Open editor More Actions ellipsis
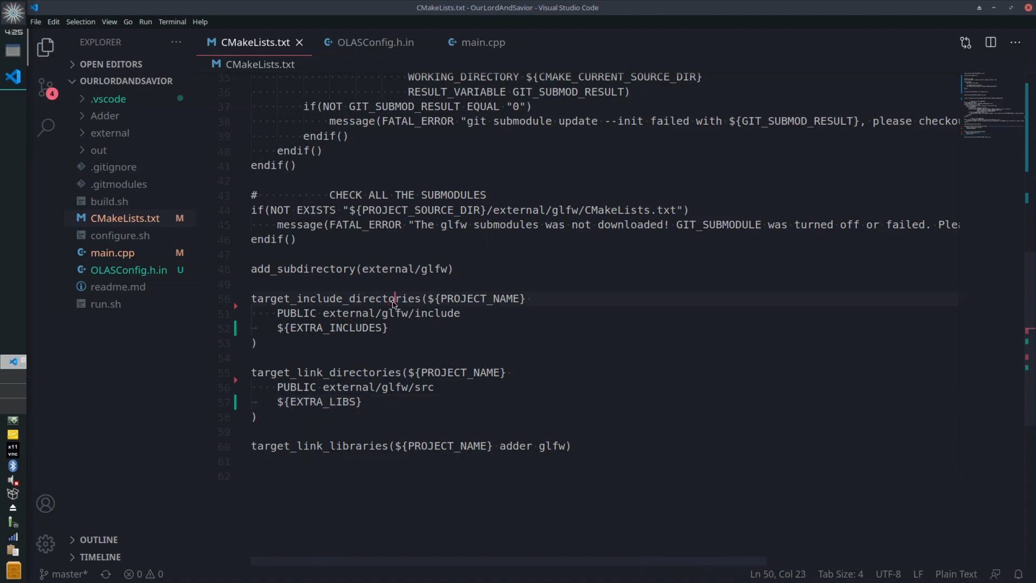The width and height of the screenshot is (1036, 583). pyautogui.click(x=1015, y=42)
